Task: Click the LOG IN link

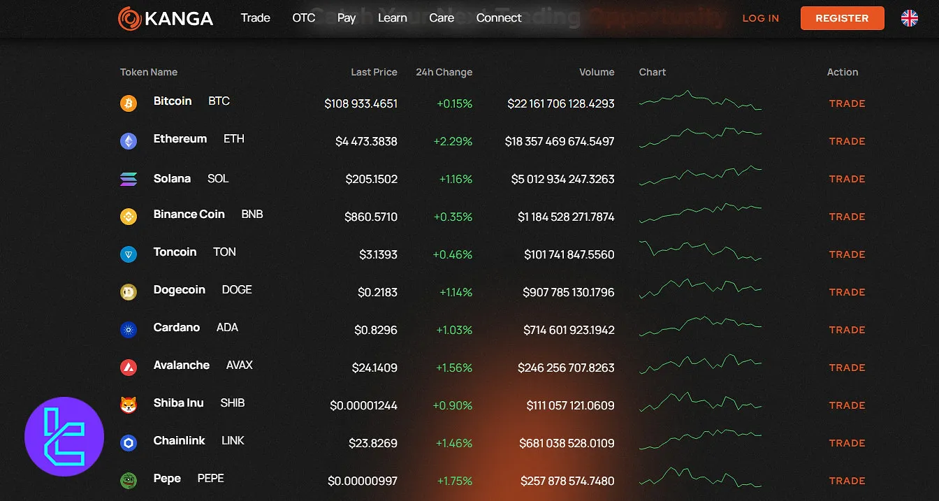Action: 760,18
